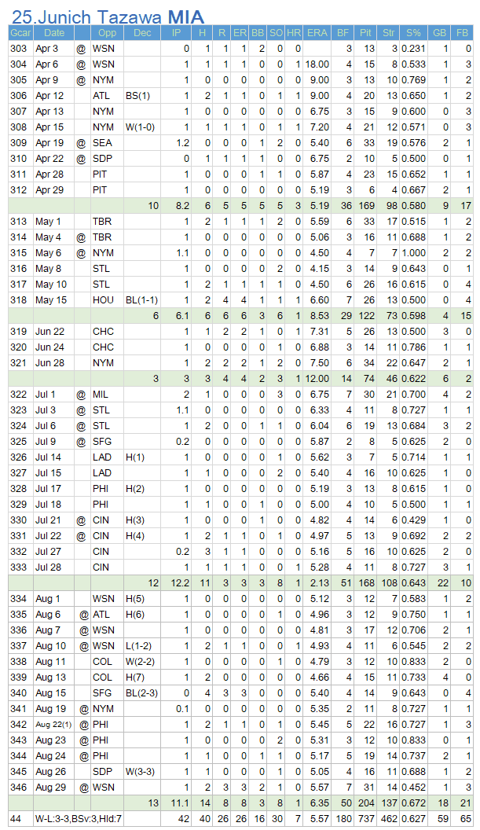Click the May 15 HOU BL(1-1) decision
This screenshot has height=830, width=480.
[x=142, y=300]
